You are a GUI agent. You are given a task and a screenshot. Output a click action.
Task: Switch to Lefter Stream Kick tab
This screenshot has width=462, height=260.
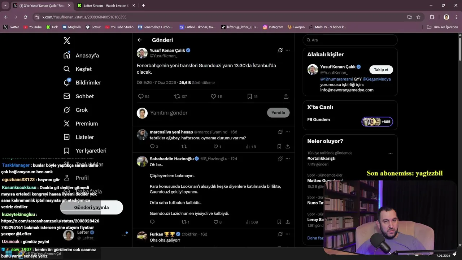106,5
